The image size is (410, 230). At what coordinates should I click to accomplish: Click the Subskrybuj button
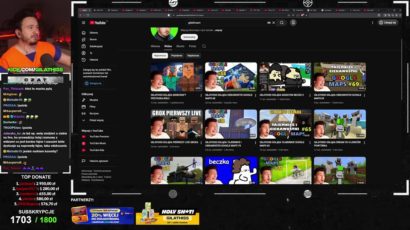click(x=189, y=37)
